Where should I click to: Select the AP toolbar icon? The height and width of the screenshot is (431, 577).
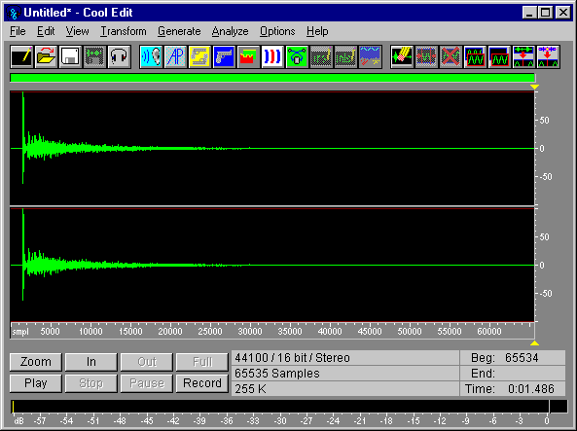coord(175,57)
